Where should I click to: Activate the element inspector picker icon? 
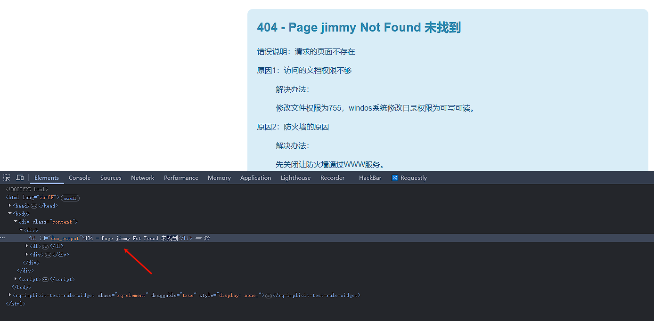[7, 178]
